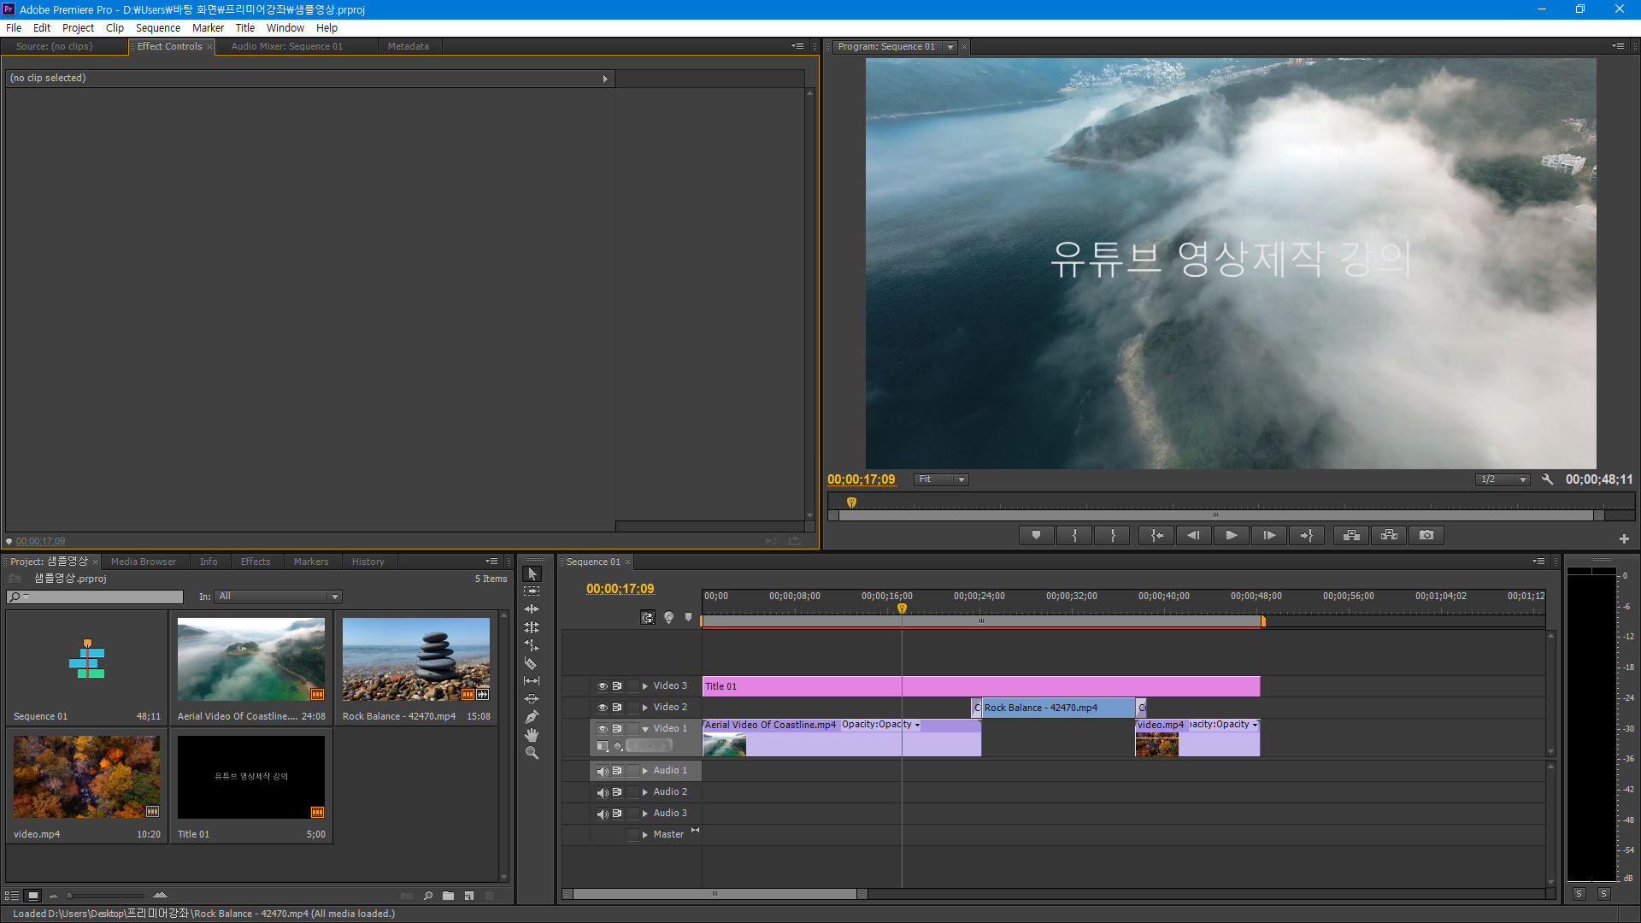Open the Program monitor settings wrench

tap(1547, 479)
